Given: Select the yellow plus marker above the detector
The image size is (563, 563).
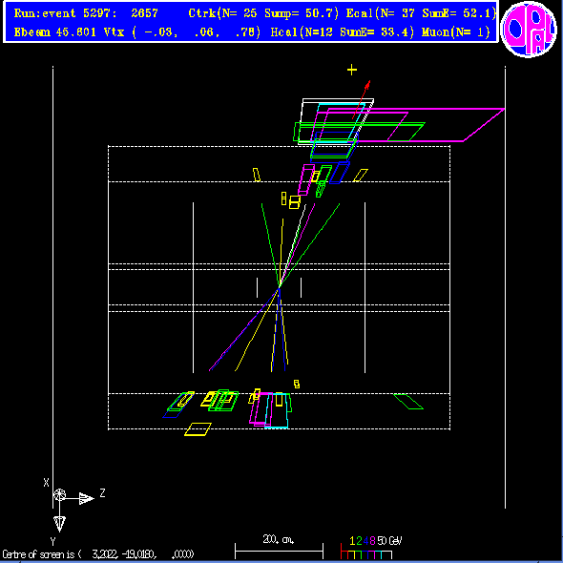Looking at the screenshot, I should coord(352,70).
